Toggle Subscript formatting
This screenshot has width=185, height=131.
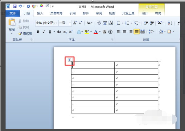(x=65, y=32)
